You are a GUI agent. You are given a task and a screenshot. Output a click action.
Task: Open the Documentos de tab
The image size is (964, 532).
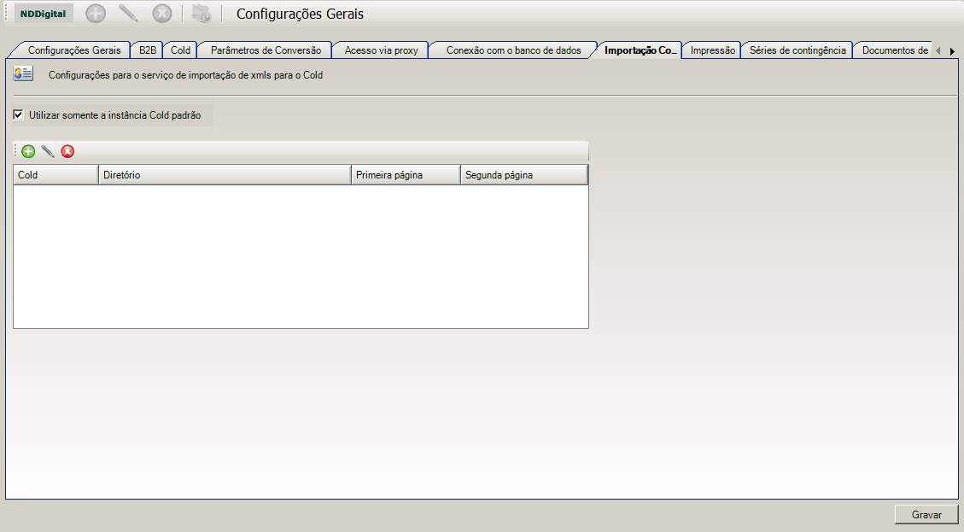(895, 50)
